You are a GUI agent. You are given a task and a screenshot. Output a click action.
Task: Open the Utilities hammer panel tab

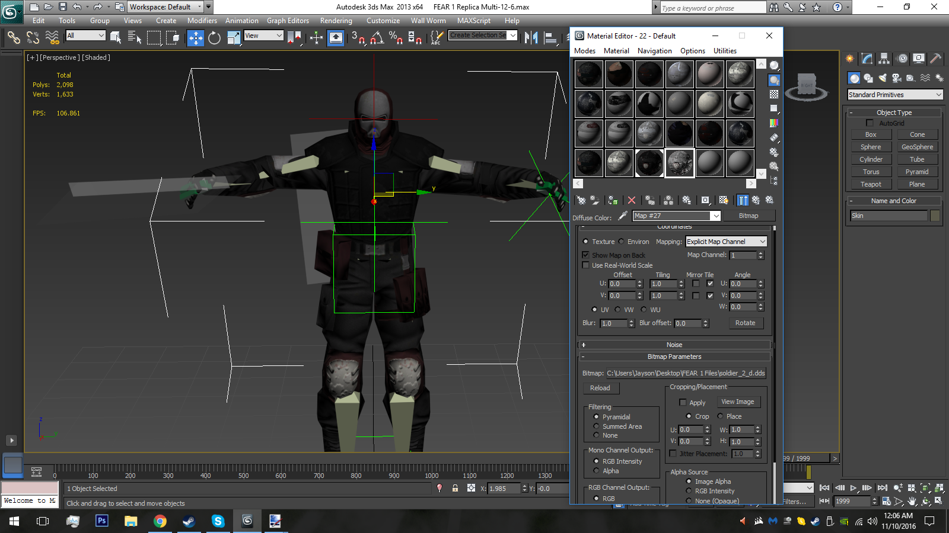coord(936,59)
